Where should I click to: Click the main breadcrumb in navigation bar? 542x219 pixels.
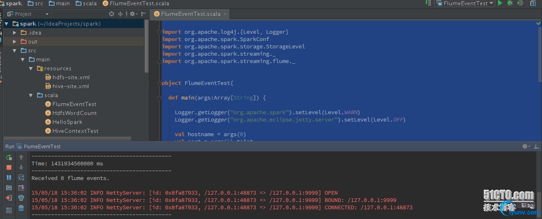pos(59,3)
